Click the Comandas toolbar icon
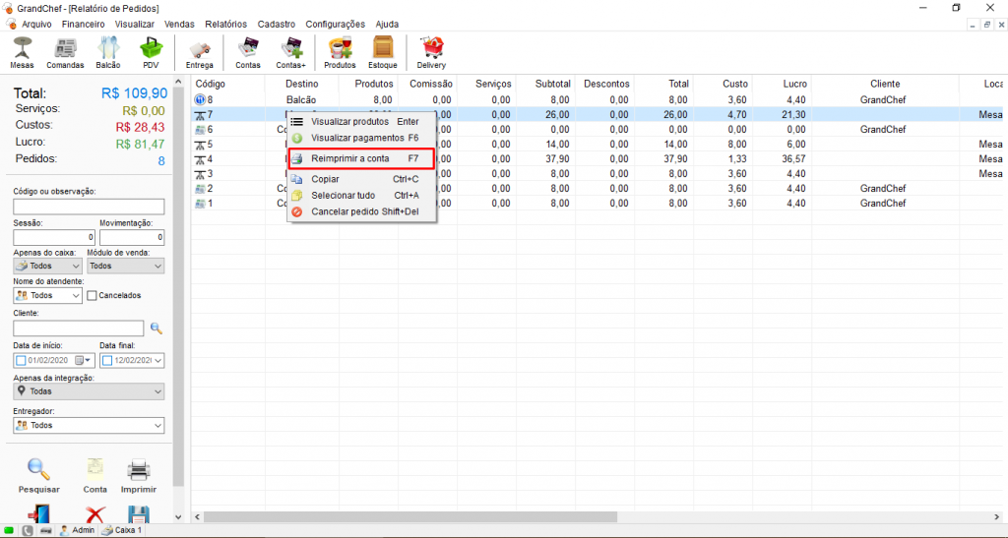 point(65,51)
